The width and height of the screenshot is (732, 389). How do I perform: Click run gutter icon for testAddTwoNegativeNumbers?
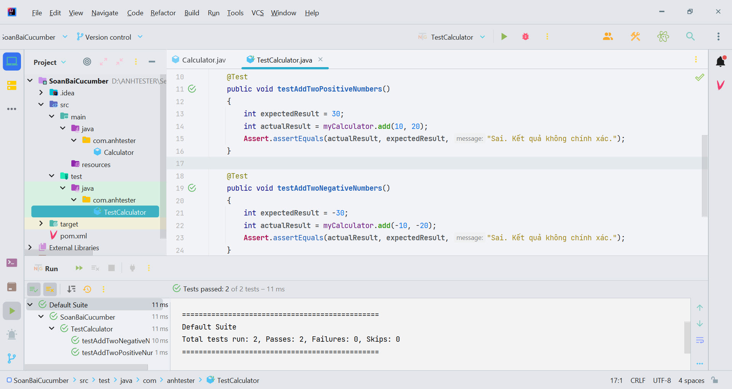tap(192, 188)
